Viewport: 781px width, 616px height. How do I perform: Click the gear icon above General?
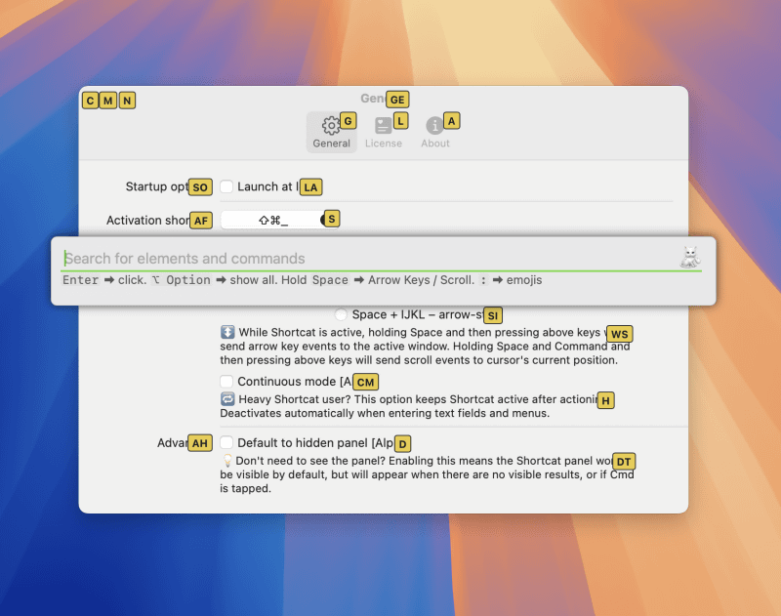click(x=331, y=126)
